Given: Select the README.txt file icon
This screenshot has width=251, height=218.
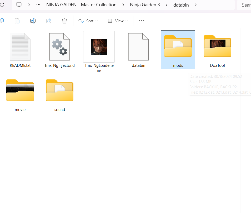Looking at the screenshot, I should click(x=20, y=47).
